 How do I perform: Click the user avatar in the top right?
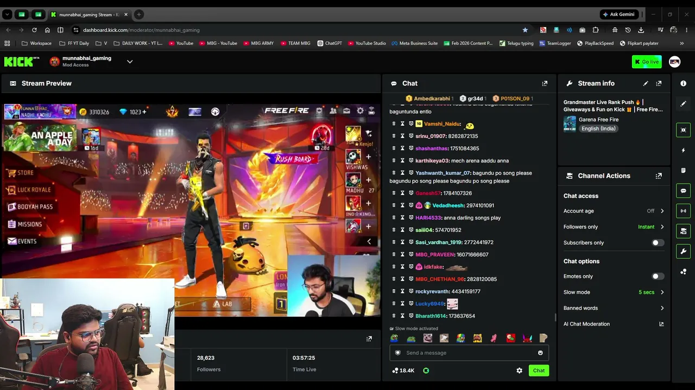pos(674,62)
